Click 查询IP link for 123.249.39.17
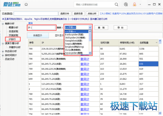 [85, 84]
